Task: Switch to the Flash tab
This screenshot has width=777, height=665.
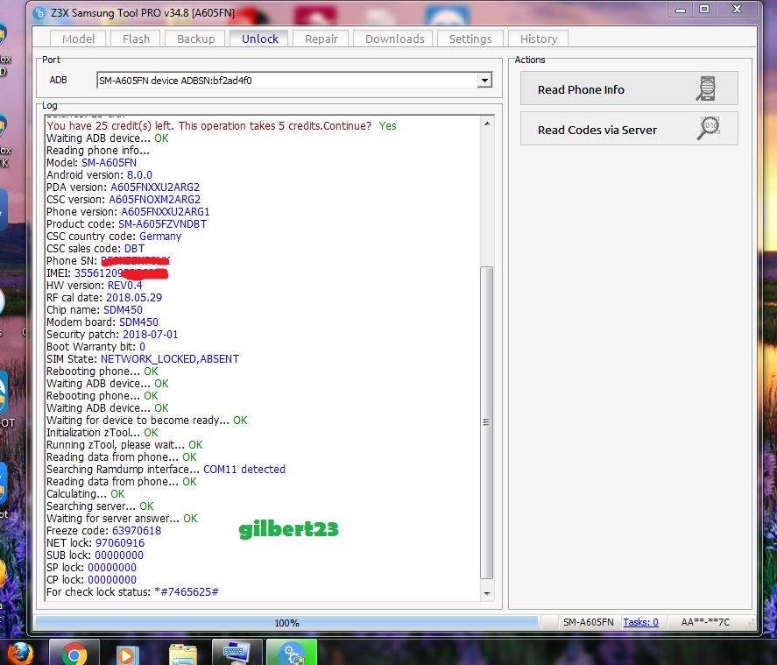Action: [136, 39]
